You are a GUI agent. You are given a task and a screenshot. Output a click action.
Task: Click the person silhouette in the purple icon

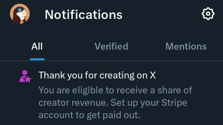pyautogui.click(x=24, y=76)
